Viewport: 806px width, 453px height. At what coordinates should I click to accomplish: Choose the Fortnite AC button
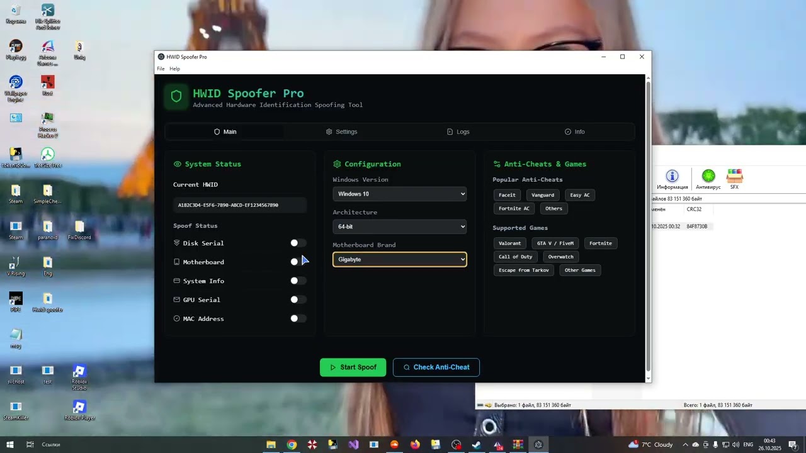(514, 208)
